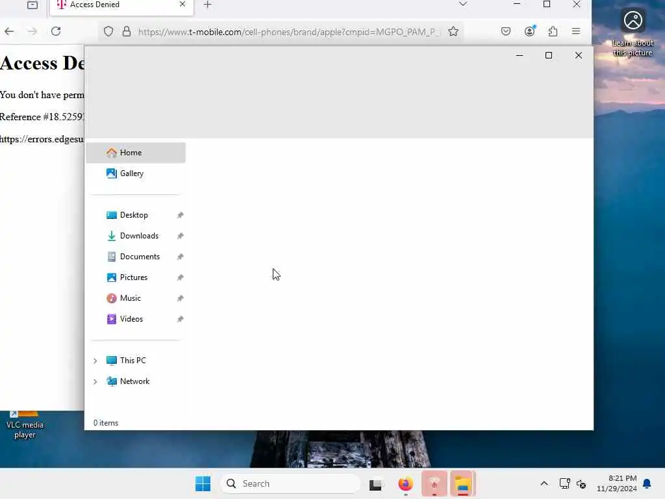Unpin Desktop using its pin icon

pos(181,215)
